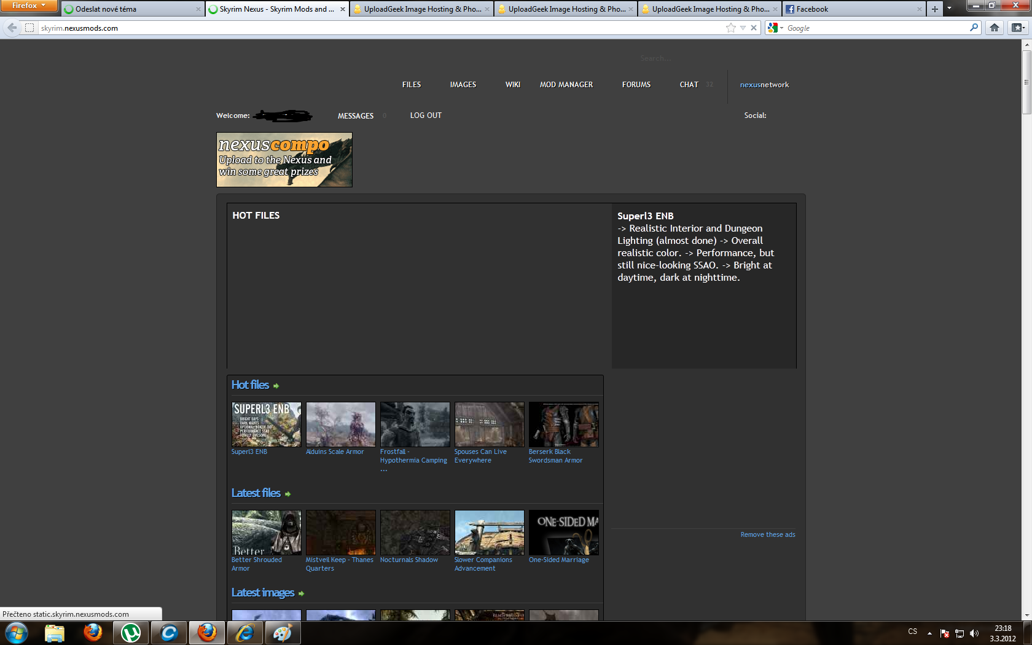Image resolution: width=1032 pixels, height=645 pixels.
Task: Open Mistveil Keep Thanes Quarters thumbnail
Action: (x=341, y=533)
